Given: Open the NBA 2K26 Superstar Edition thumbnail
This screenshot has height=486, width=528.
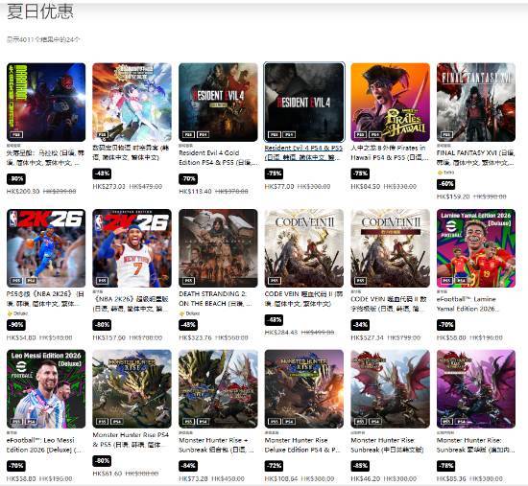Looking at the screenshot, I should 132,248.
